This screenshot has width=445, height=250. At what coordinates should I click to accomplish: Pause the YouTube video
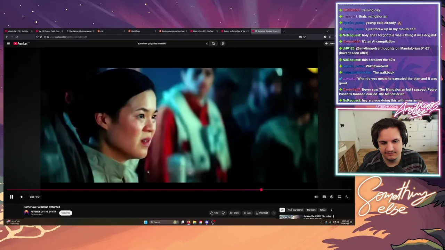pyautogui.click(x=11, y=197)
